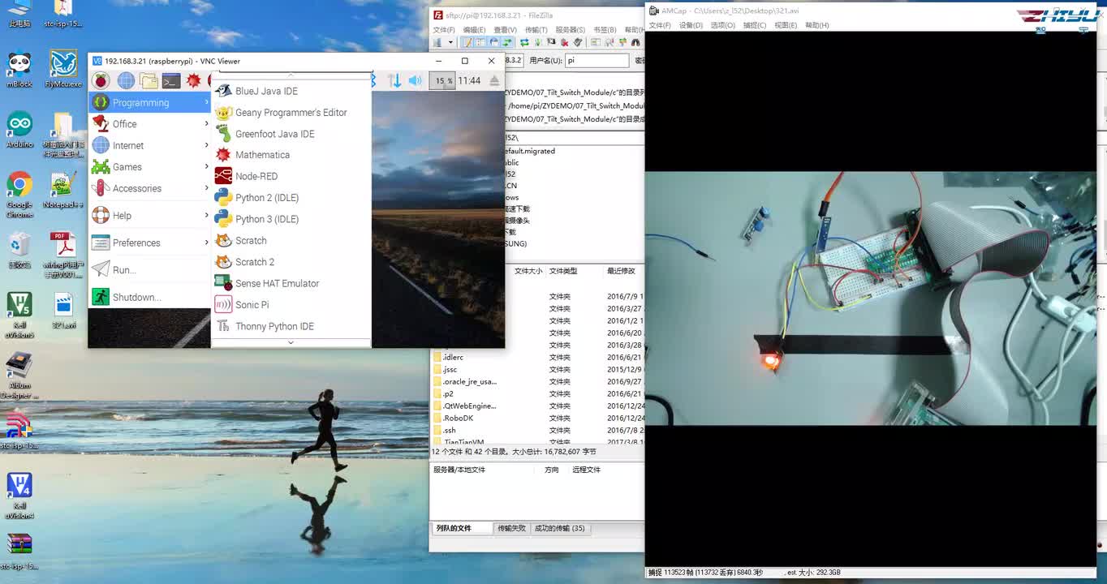Image resolution: width=1107 pixels, height=584 pixels.
Task: Sort FileZilla list by 最近修改 column
Action: click(621, 271)
